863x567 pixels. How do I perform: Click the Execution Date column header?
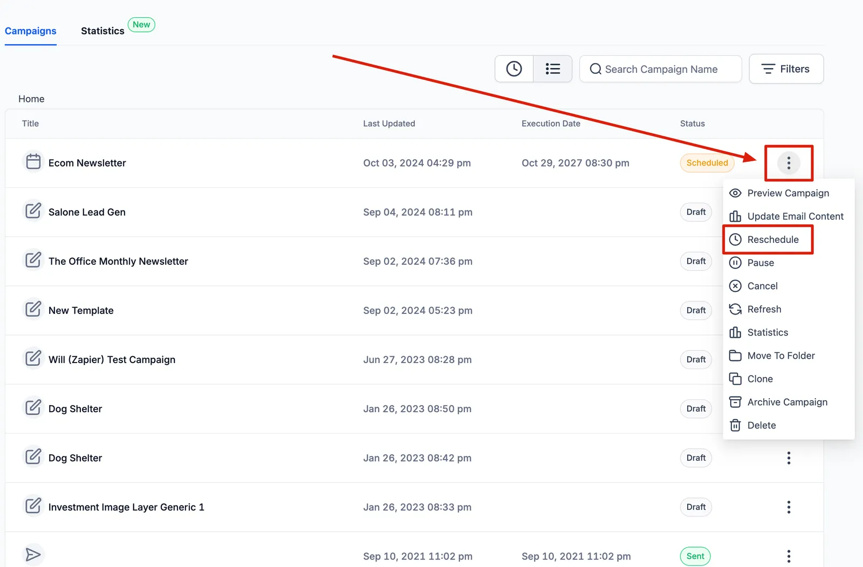551,124
